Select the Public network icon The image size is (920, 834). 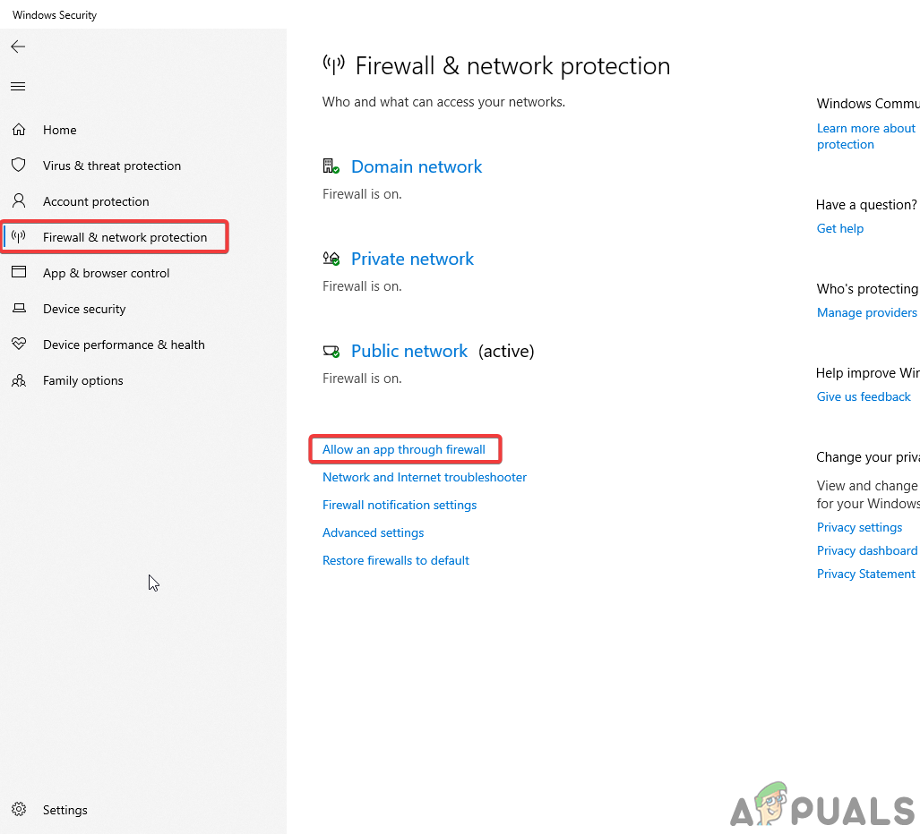point(330,350)
